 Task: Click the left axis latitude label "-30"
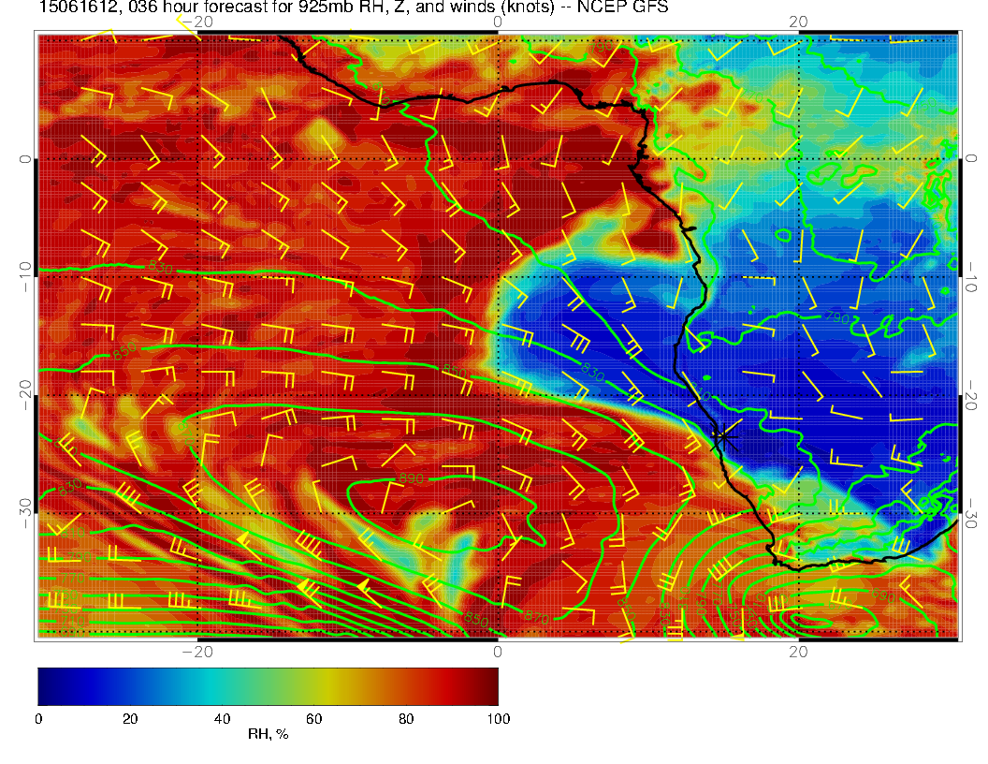25,512
